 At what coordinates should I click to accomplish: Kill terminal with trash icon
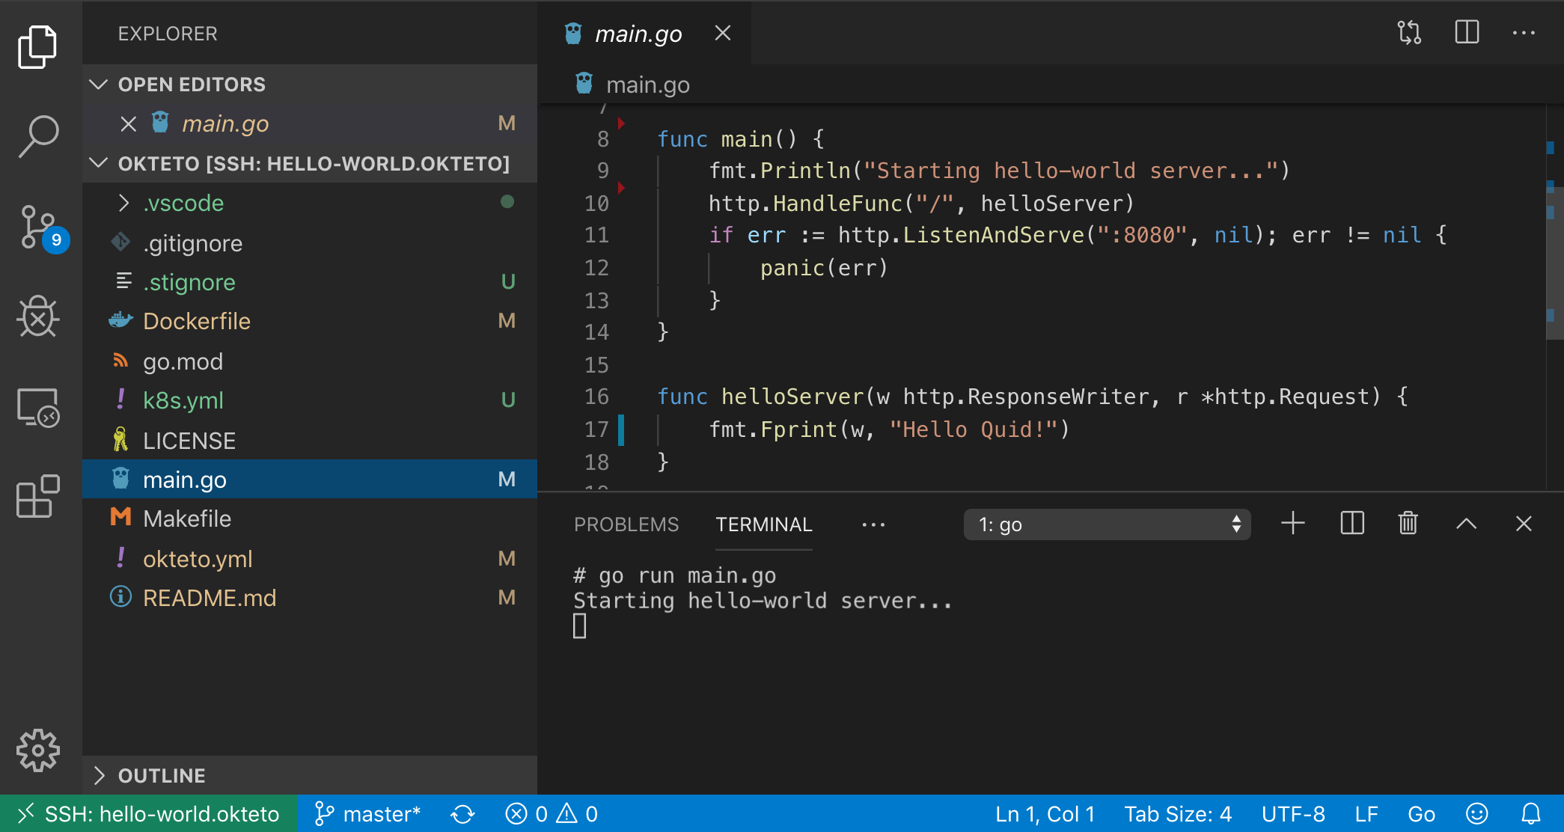click(1408, 524)
